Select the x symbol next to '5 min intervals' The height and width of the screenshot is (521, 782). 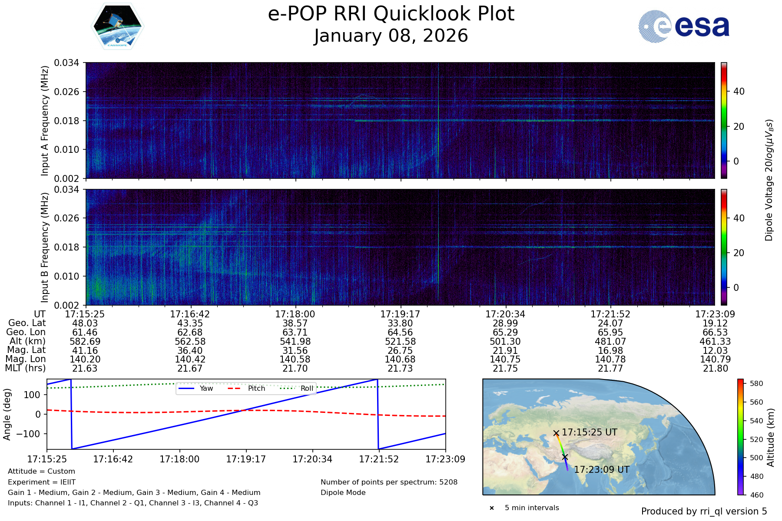pyautogui.click(x=492, y=508)
